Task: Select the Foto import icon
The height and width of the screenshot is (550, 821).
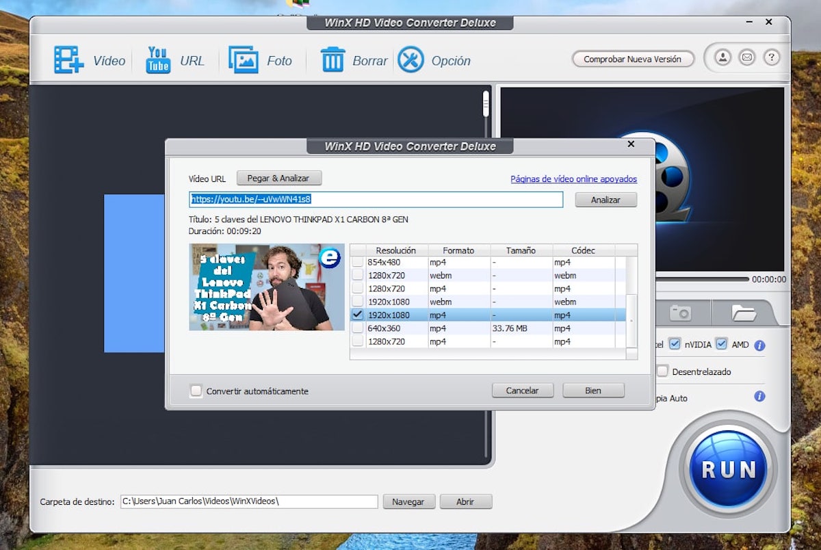Action: (243, 60)
